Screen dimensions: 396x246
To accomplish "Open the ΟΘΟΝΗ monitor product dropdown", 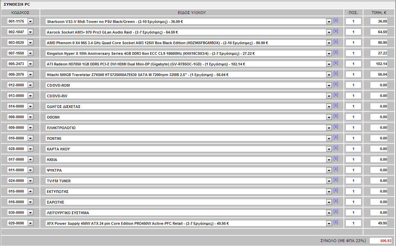I will pyautogui.click(x=329, y=117).
